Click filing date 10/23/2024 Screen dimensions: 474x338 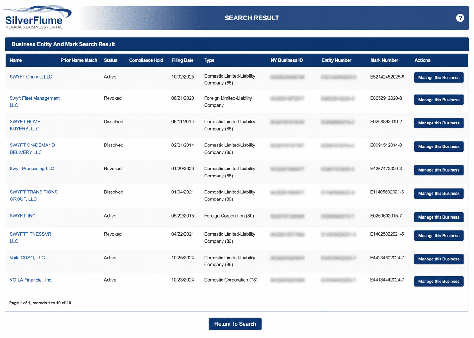coord(183,280)
